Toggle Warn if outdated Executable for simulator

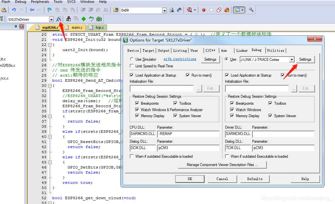click(132, 156)
